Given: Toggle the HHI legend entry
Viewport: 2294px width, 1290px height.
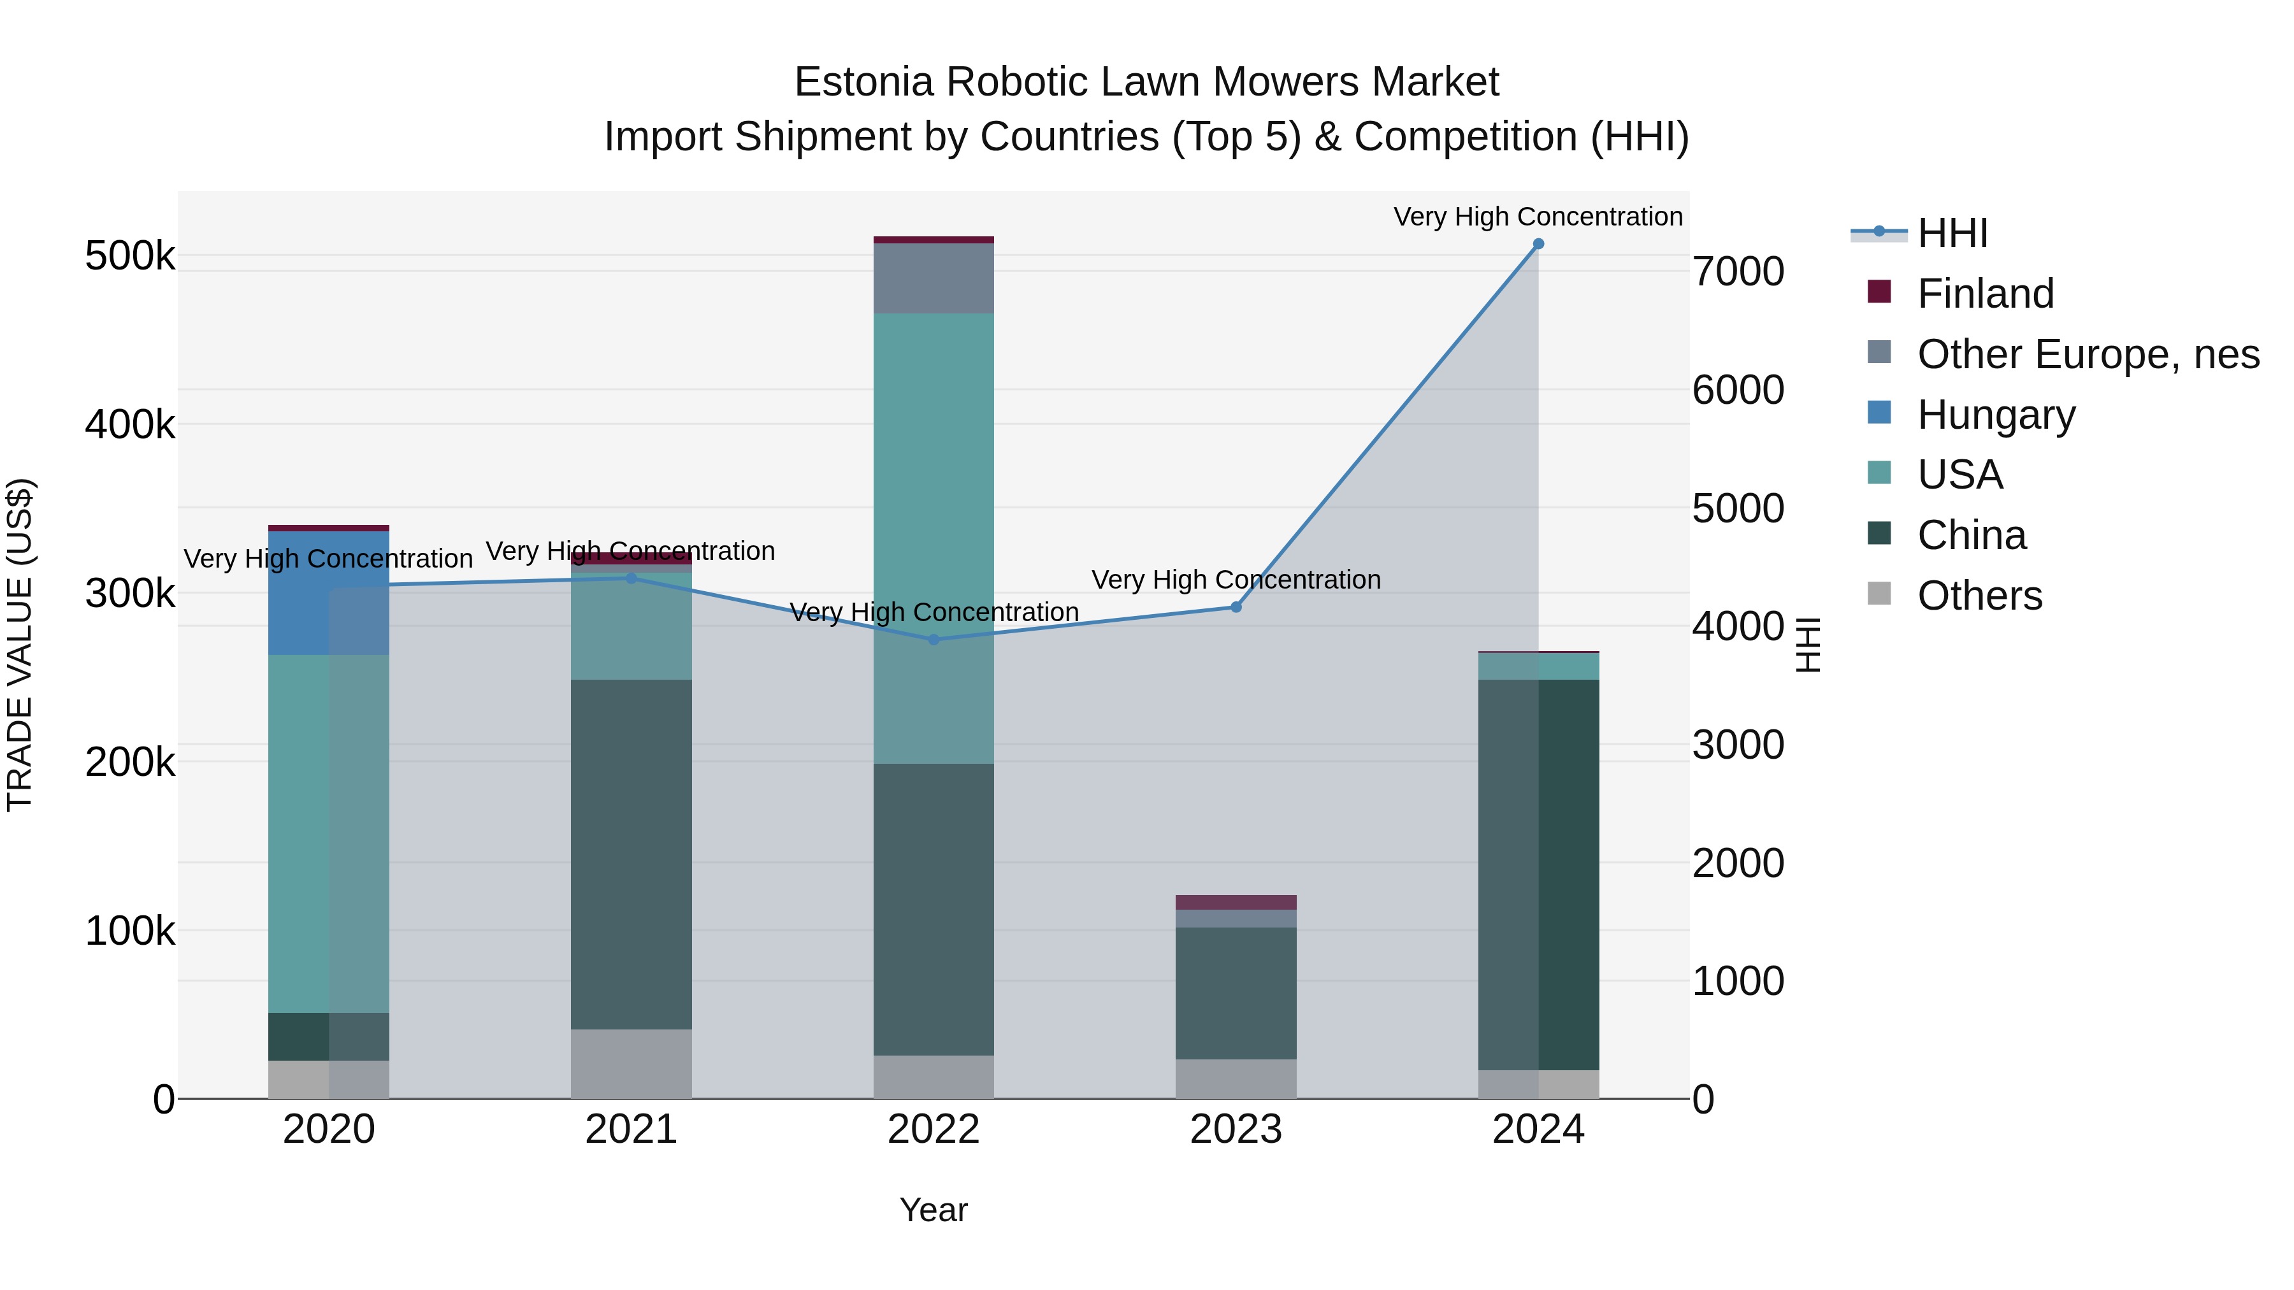Looking at the screenshot, I should pyautogui.click(x=1920, y=233).
